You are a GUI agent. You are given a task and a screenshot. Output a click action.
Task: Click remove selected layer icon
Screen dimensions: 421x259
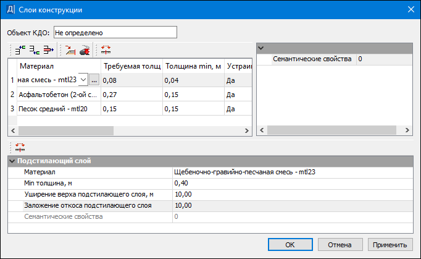[49, 49]
